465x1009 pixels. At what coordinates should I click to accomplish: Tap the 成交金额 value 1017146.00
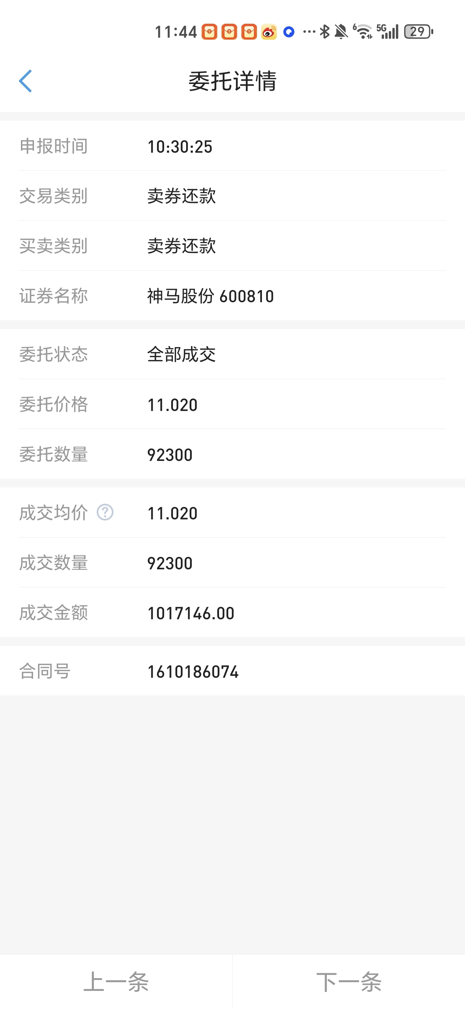[x=190, y=613]
